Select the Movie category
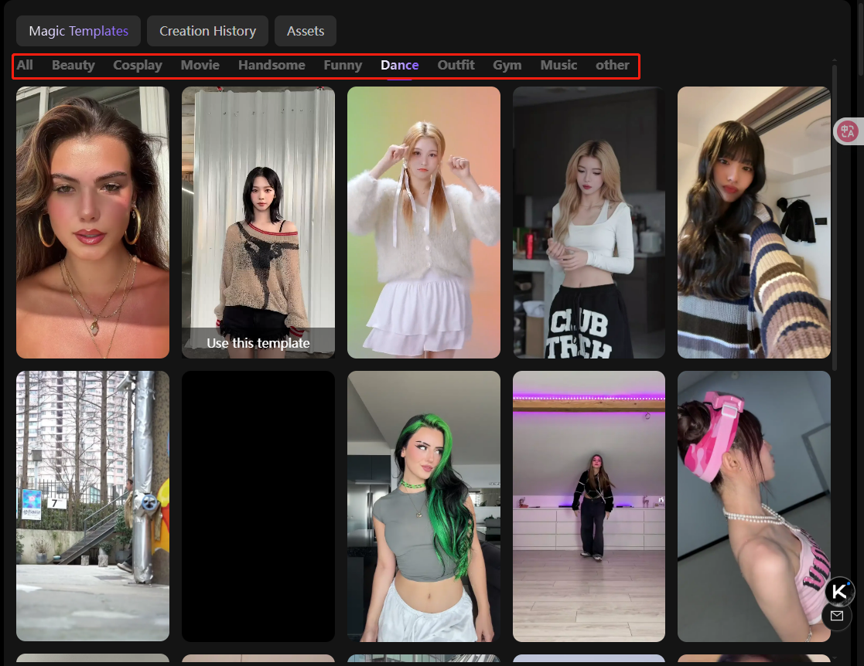The height and width of the screenshot is (666, 864). coord(200,65)
